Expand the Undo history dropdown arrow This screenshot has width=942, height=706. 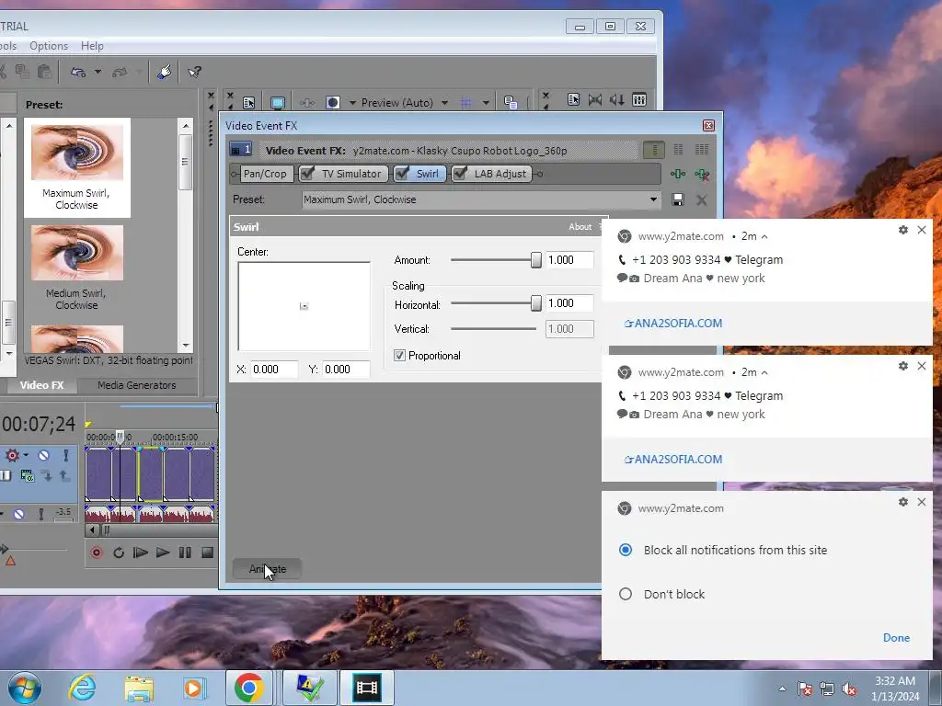(x=98, y=72)
